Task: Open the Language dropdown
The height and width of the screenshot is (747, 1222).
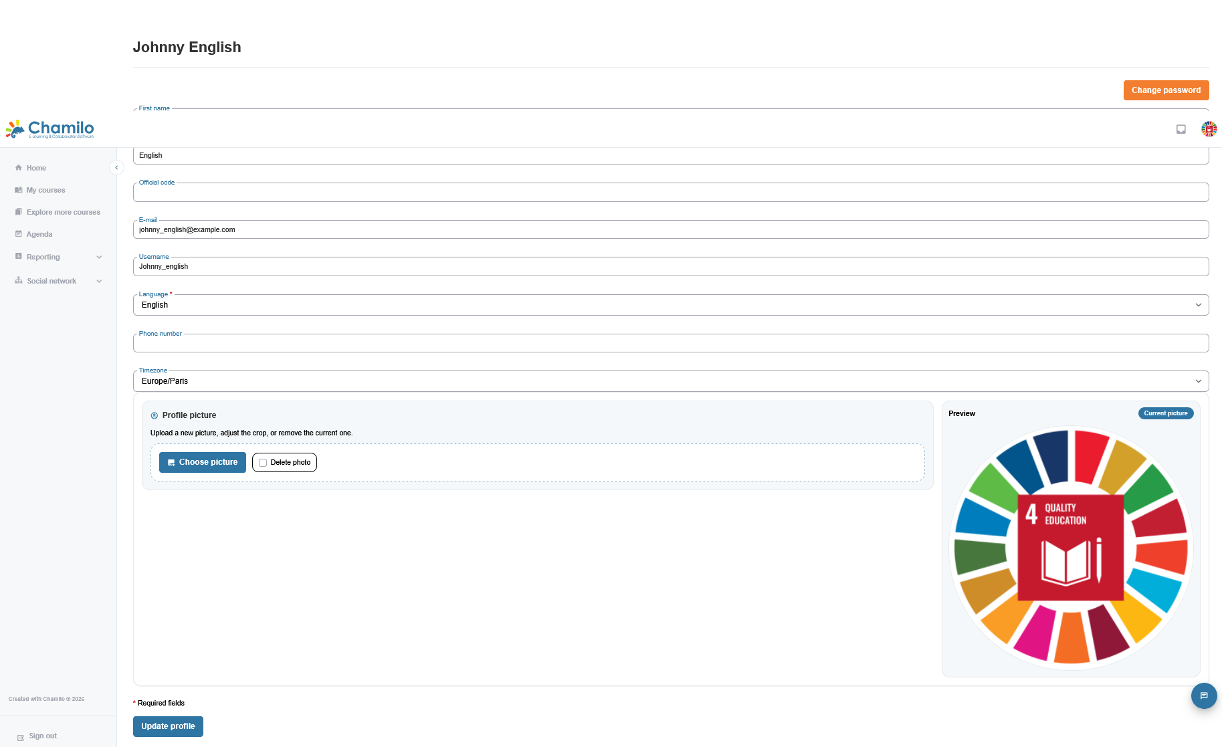Action: coord(671,305)
